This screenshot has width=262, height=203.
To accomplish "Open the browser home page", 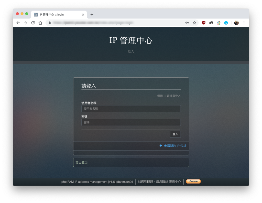I will coord(40,23).
